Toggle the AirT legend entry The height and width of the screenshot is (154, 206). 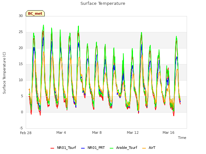pyautogui.click(x=149, y=148)
